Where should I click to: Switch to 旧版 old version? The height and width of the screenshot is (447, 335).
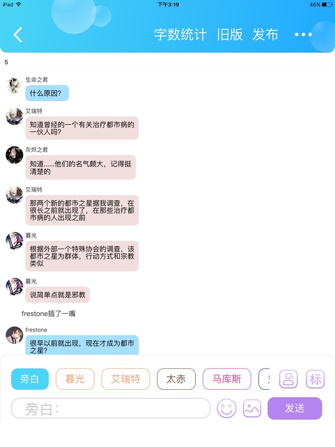pos(230,35)
